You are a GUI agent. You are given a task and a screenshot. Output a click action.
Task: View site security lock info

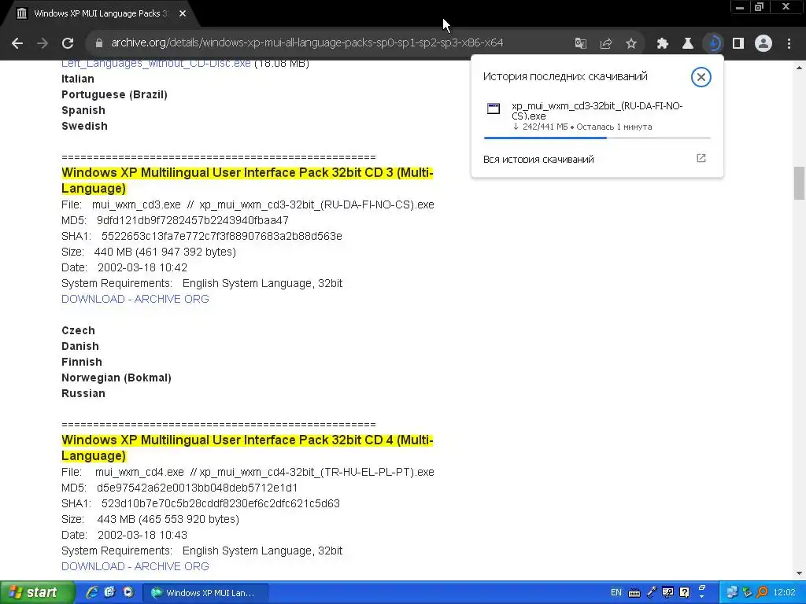coord(99,43)
